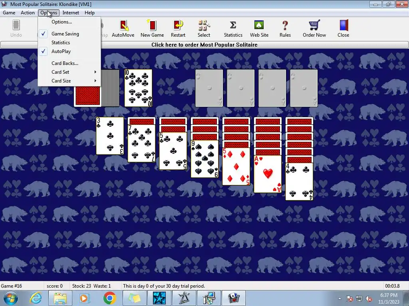Open the Rules toolbar icon
This screenshot has width=409, height=306.
coord(285,29)
